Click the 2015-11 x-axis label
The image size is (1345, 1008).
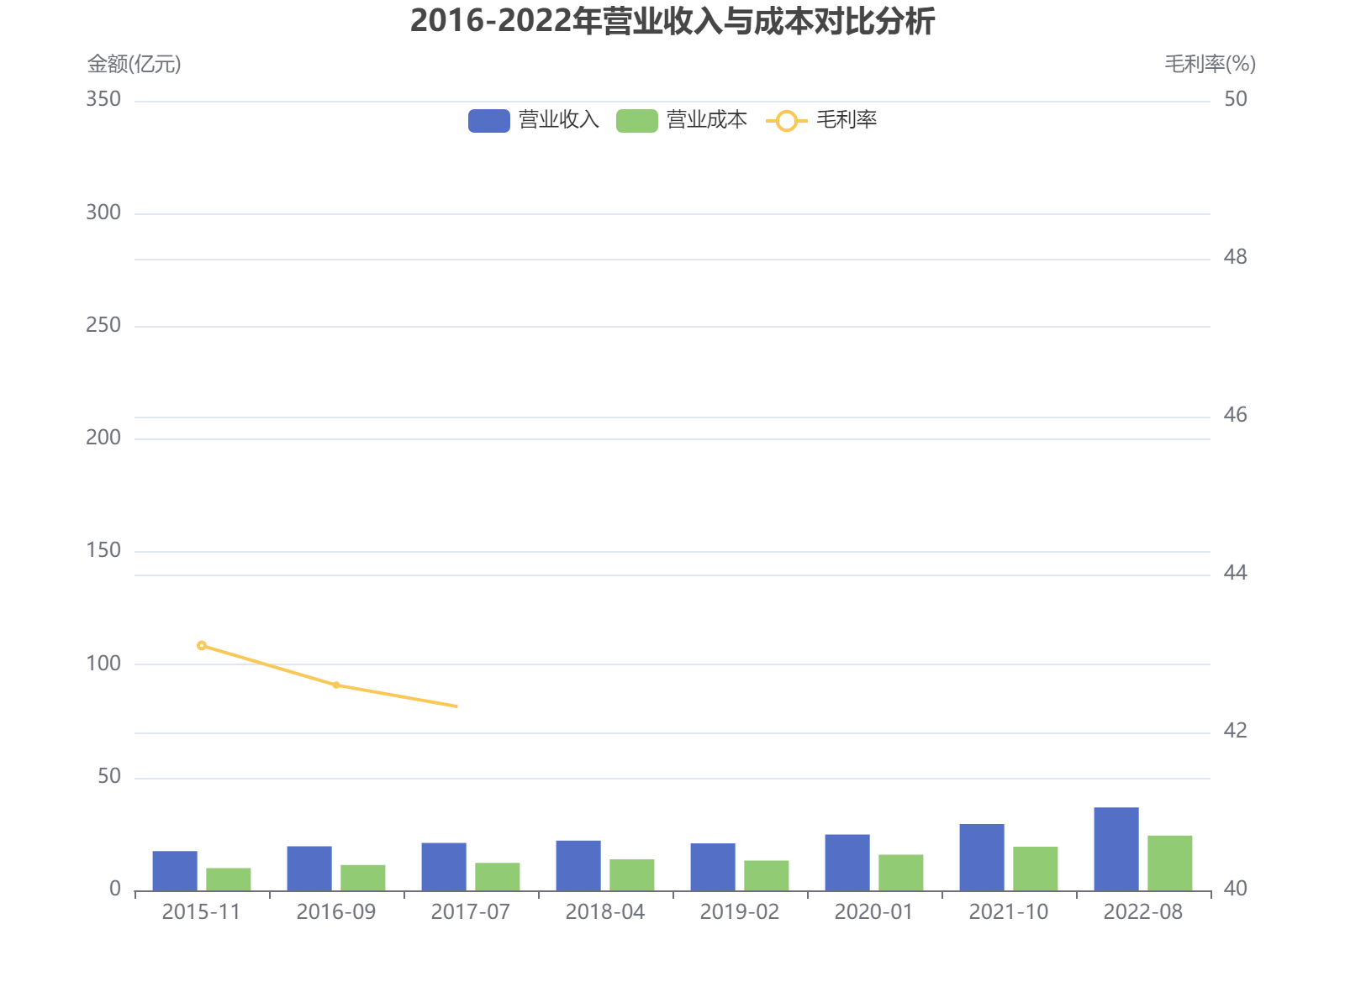[x=202, y=912]
